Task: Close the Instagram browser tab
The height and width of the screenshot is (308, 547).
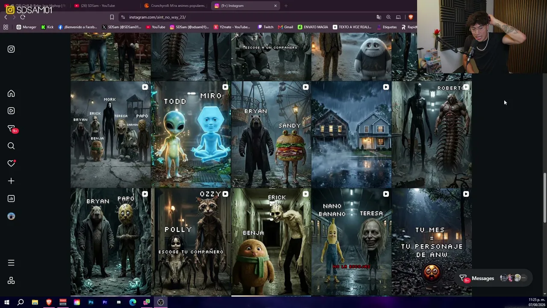Action: click(x=275, y=6)
